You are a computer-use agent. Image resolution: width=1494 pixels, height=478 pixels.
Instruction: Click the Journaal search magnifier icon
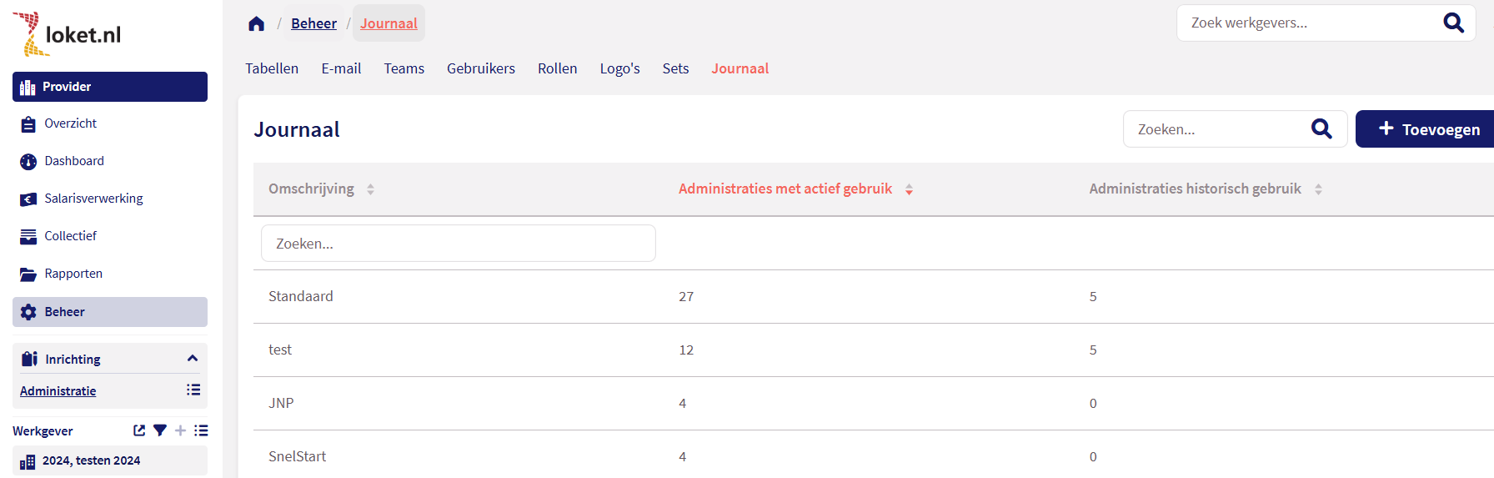1321,128
